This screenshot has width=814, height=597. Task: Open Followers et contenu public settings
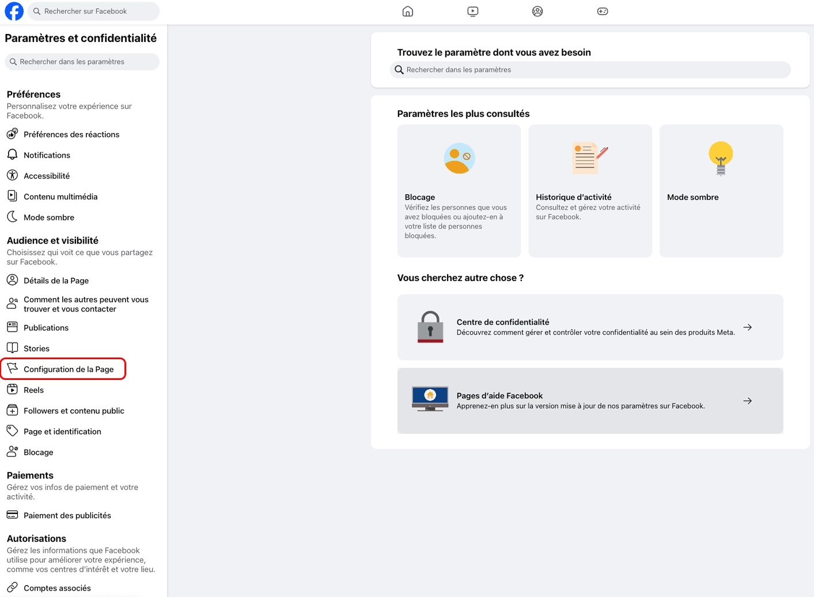point(74,410)
